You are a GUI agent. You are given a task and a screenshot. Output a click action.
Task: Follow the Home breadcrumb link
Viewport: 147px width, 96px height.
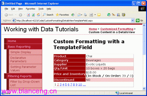point(93,29)
